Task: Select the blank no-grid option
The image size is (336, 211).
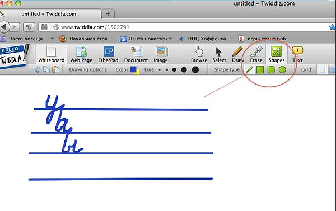Action: pos(321,70)
